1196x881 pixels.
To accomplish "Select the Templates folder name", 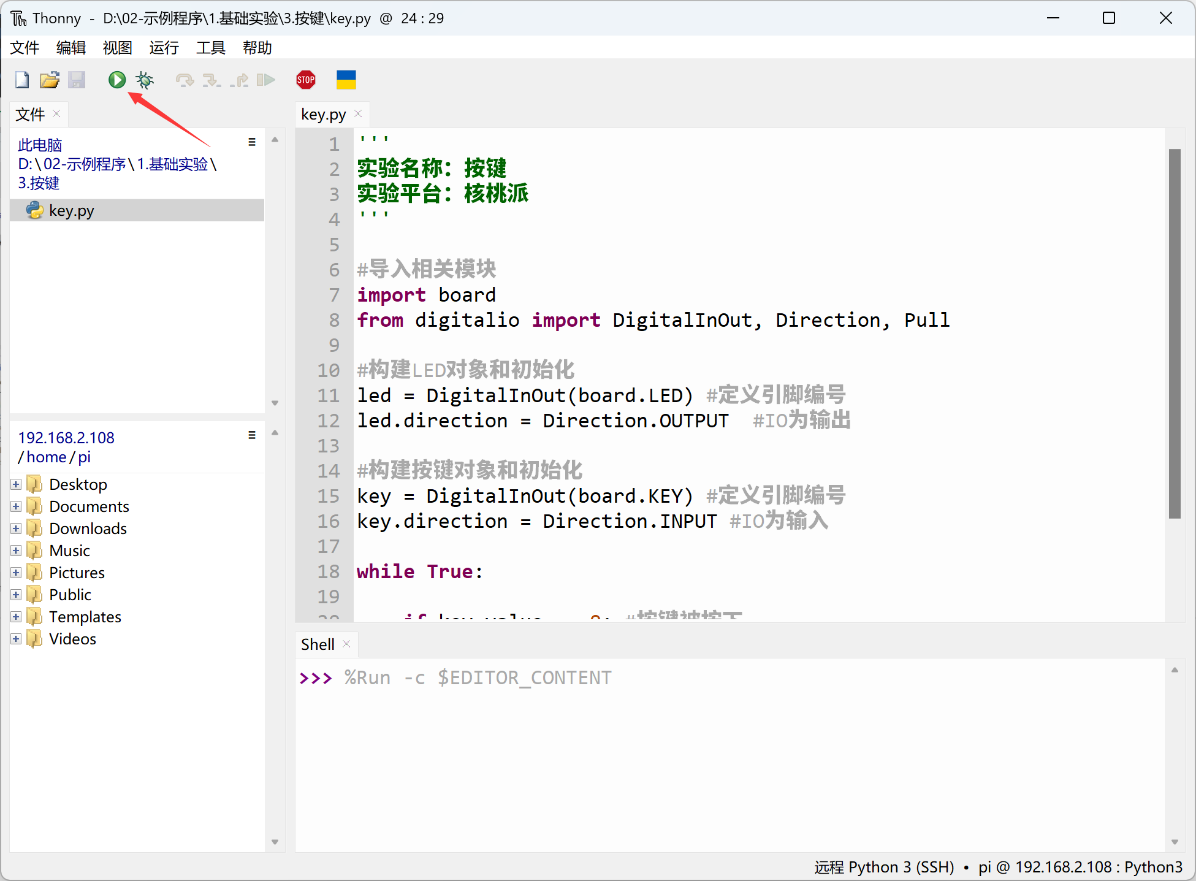I will tap(85, 617).
